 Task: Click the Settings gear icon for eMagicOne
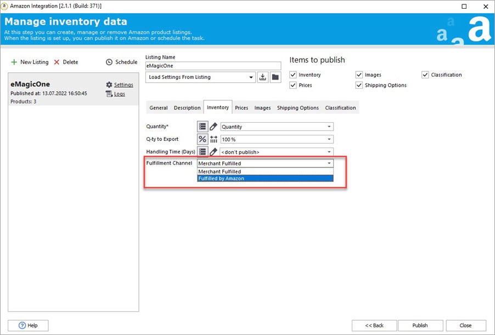(x=109, y=84)
